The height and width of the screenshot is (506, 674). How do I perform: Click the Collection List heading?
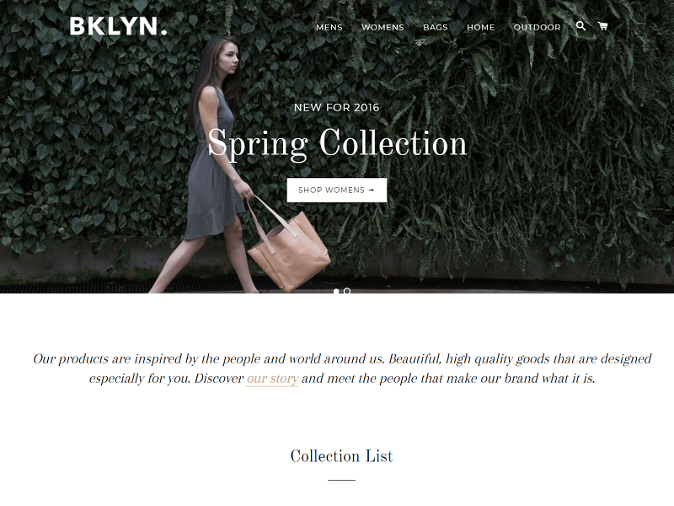pos(342,456)
